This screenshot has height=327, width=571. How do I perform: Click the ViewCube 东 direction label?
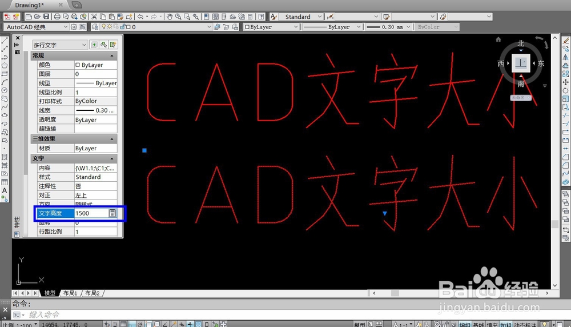541,63
